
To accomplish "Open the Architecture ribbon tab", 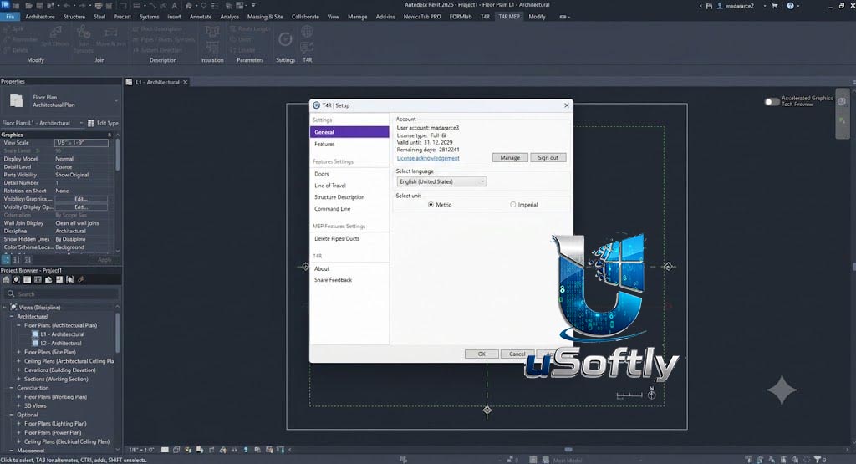I will [40, 17].
